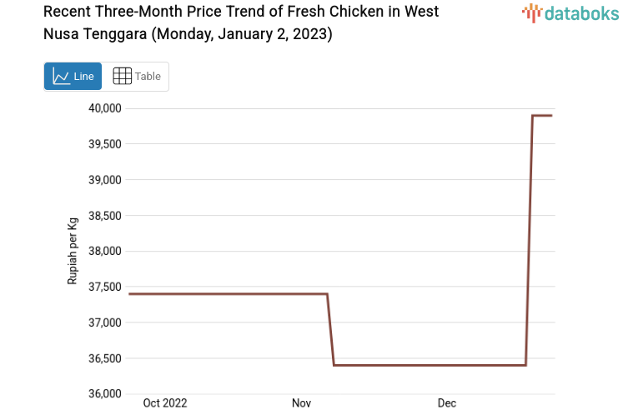Click the chart title about Fresh Chicken prices
Viewport: 628px width, 415px height.
[x=241, y=23]
